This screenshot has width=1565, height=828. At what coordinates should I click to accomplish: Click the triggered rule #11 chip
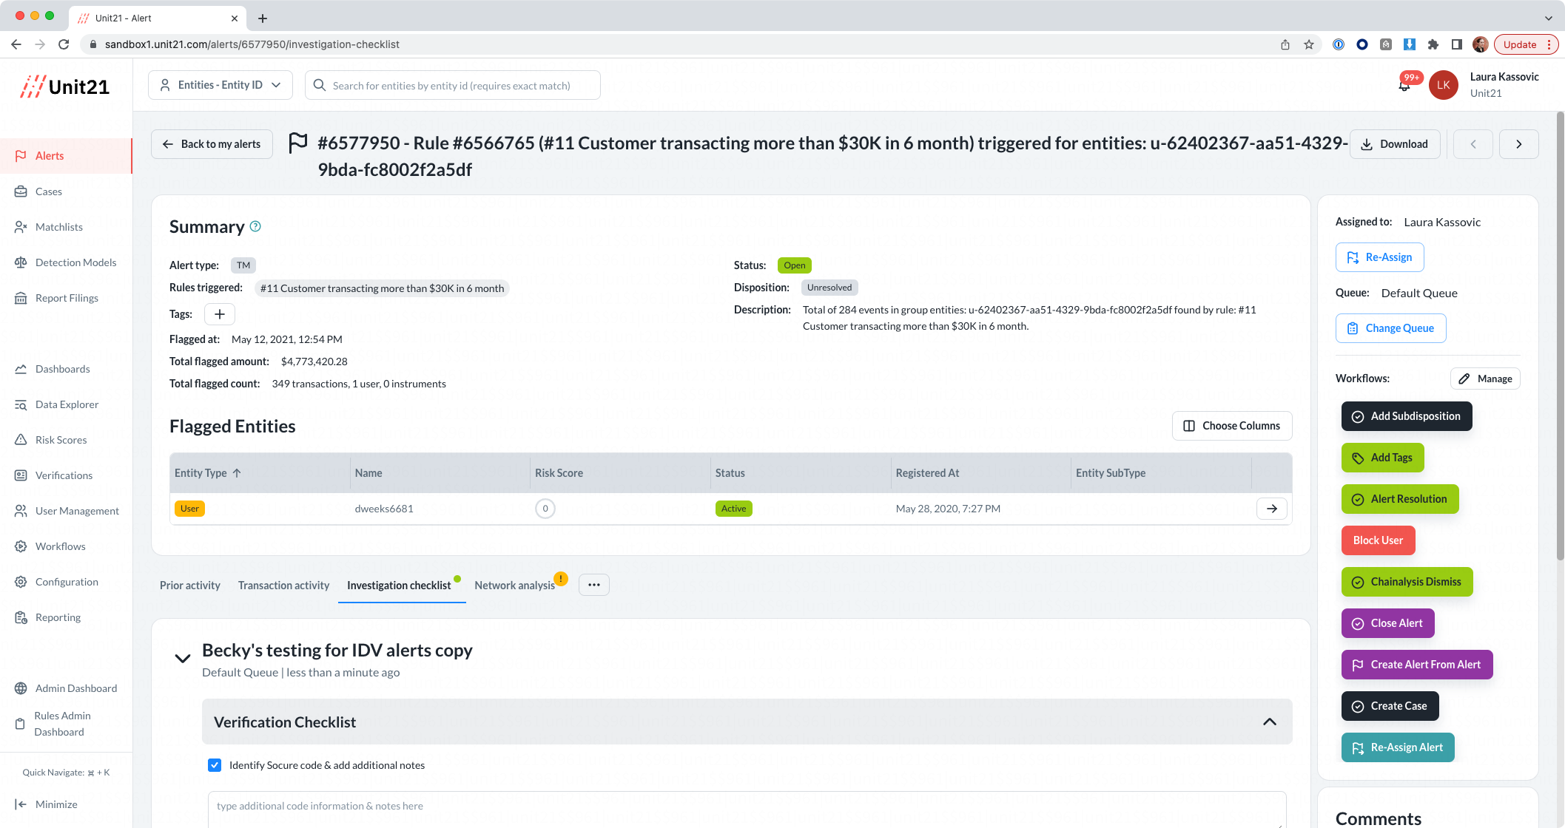click(382, 288)
